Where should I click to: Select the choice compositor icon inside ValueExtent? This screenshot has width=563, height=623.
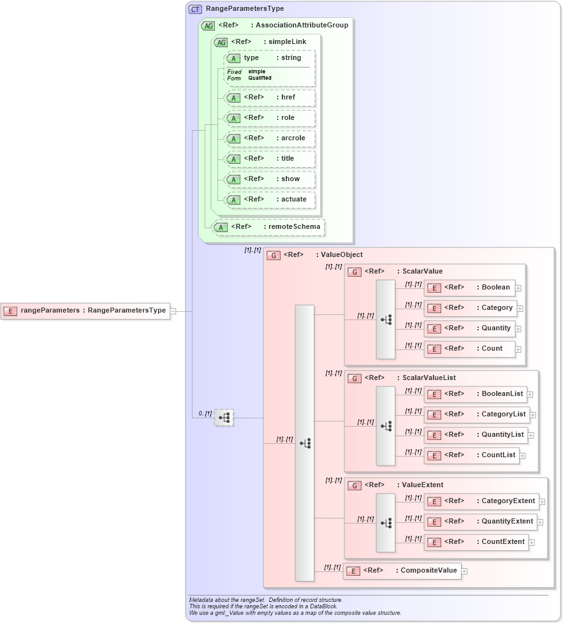pyautogui.click(x=385, y=522)
